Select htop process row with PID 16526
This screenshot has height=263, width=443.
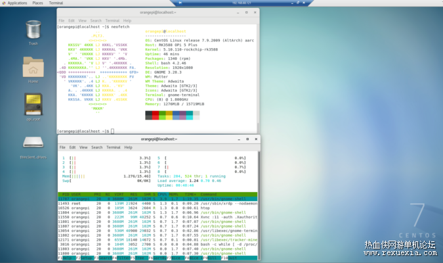(x=158, y=208)
